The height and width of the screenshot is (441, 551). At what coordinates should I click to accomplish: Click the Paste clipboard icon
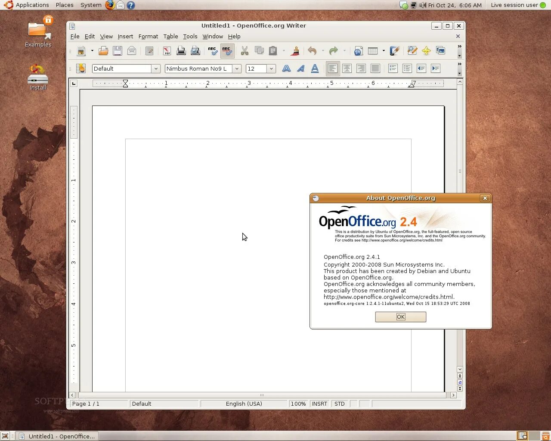click(273, 51)
